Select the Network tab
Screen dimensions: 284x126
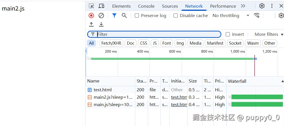pos(194,6)
